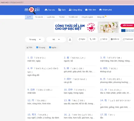Open Khám phá binoculars icon
The width and height of the screenshot is (134, 121).
pos(100,10)
